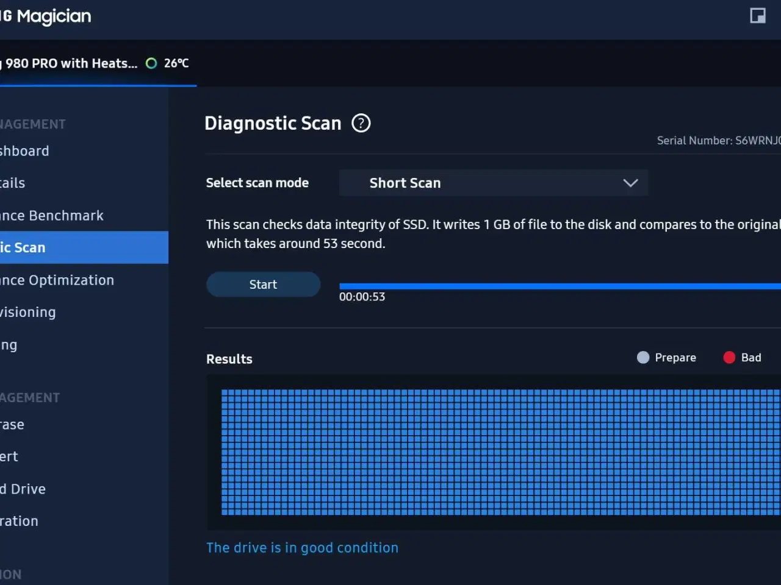Open the Dashboard sidebar item
This screenshot has height=585, width=781.
24,151
